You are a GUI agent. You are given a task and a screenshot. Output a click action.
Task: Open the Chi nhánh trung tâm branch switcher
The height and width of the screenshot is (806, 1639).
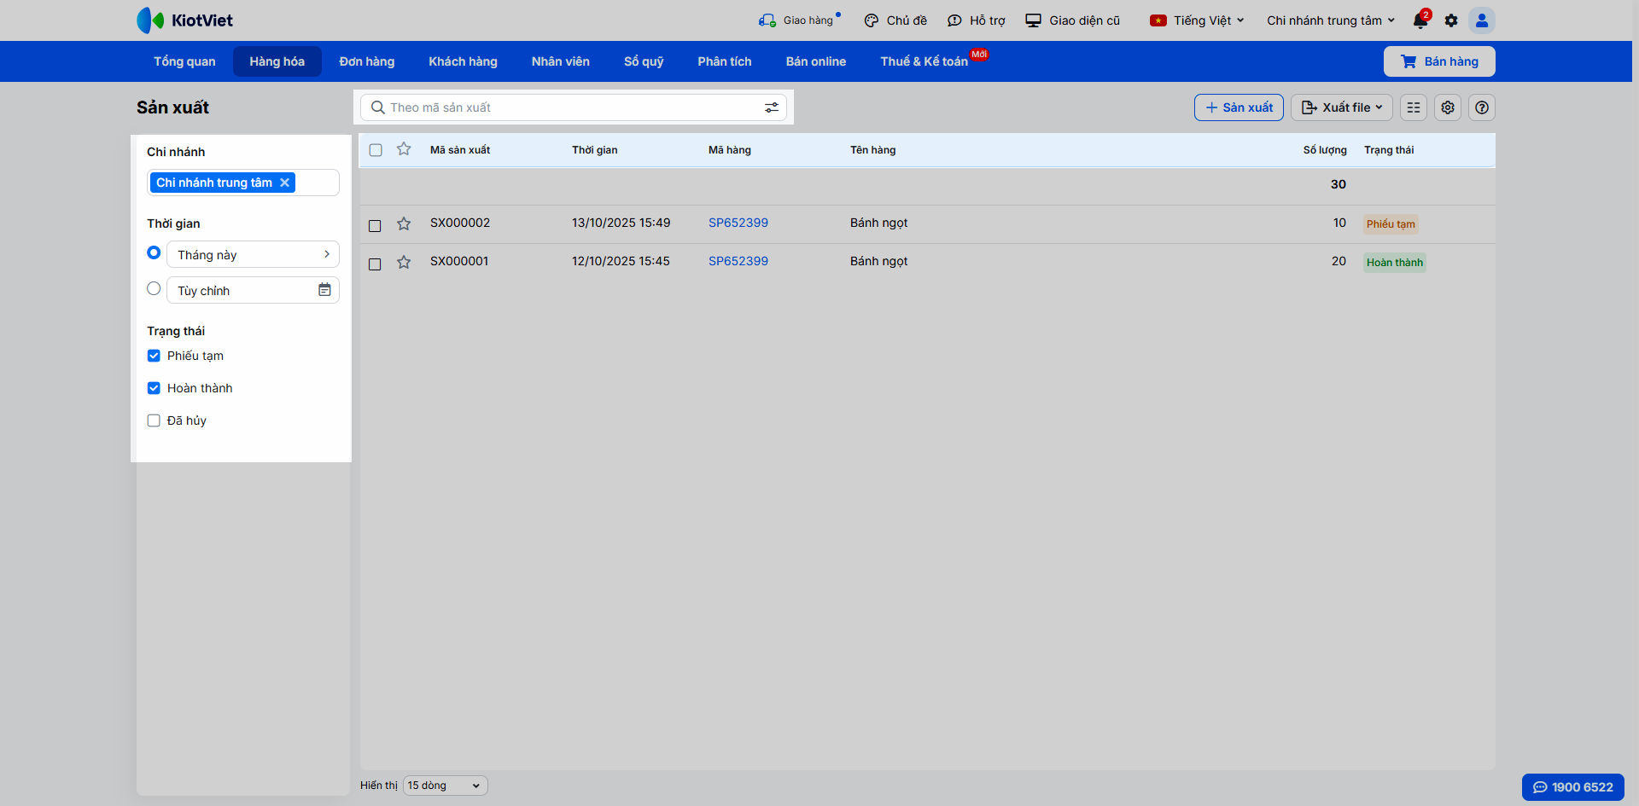point(1331,20)
